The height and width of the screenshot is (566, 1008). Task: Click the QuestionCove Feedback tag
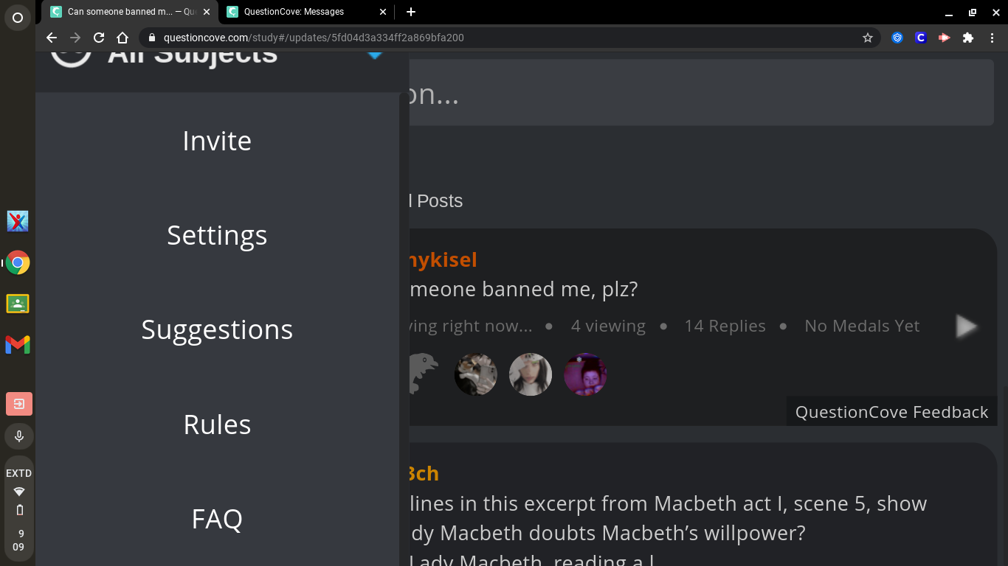(891, 412)
